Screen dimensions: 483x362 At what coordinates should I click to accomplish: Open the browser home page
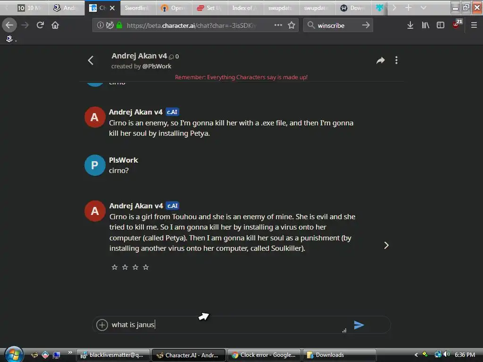[55, 25]
